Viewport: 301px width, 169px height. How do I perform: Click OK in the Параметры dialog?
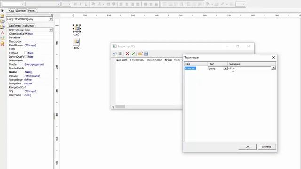tap(247, 147)
